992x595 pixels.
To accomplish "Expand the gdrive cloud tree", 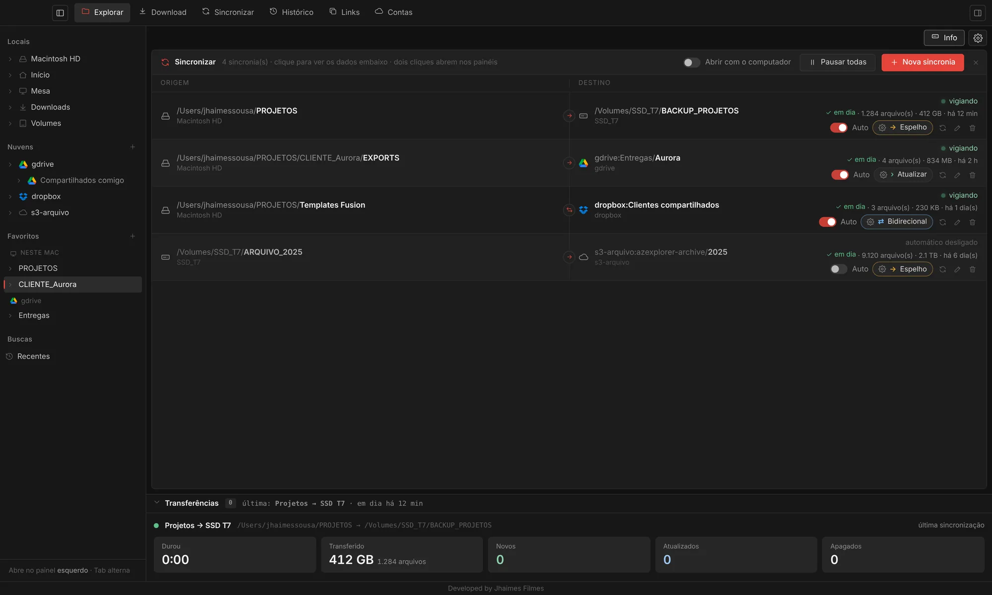I will pyautogui.click(x=10, y=164).
